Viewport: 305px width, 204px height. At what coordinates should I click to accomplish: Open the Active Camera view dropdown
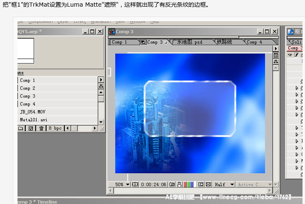coord(254,184)
